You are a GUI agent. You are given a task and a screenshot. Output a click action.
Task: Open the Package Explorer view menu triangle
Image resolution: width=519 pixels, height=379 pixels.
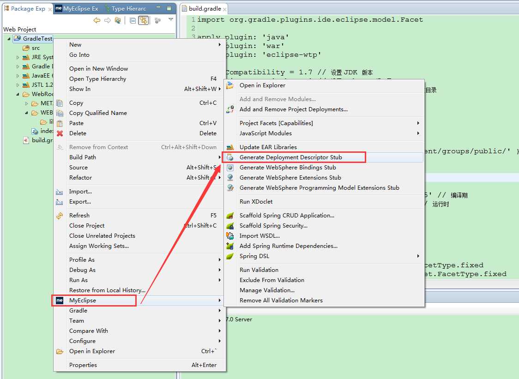[171, 19]
